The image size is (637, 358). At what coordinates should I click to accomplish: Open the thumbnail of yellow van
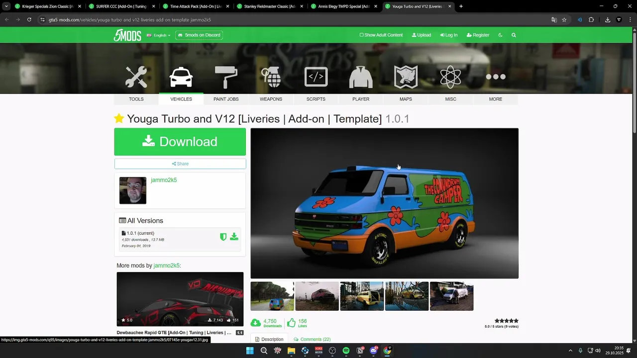pyautogui.click(x=362, y=296)
